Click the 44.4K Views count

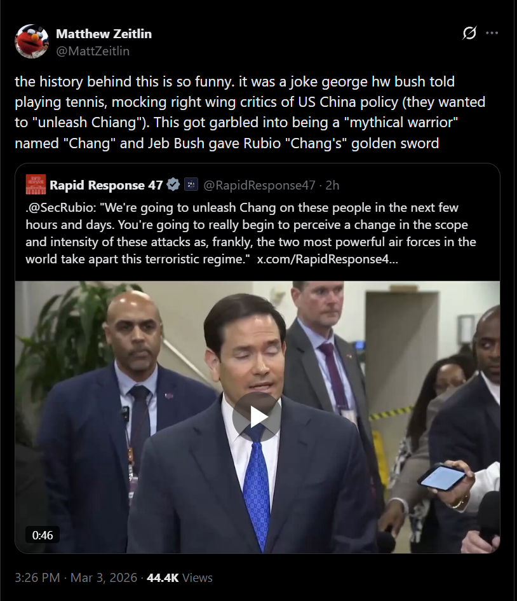180,577
